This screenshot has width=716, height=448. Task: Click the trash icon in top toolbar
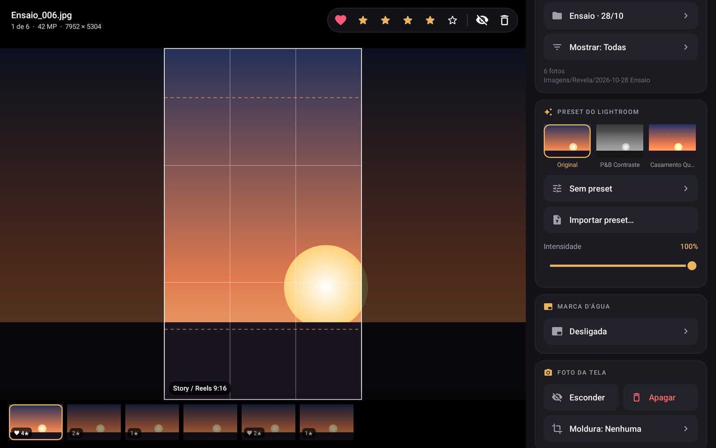tap(504, 20)
